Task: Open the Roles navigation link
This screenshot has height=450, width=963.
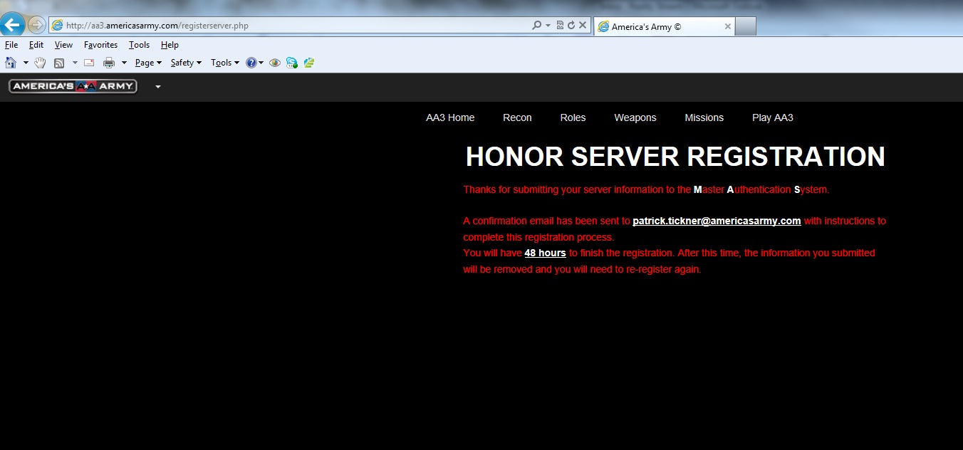Action: click(573, 117)
